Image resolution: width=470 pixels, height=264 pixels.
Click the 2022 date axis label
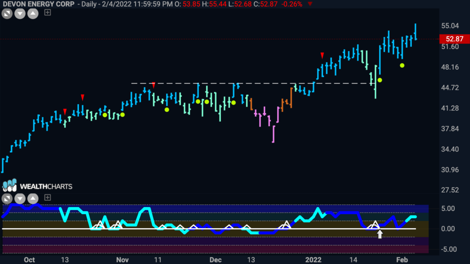coord(313,260)
